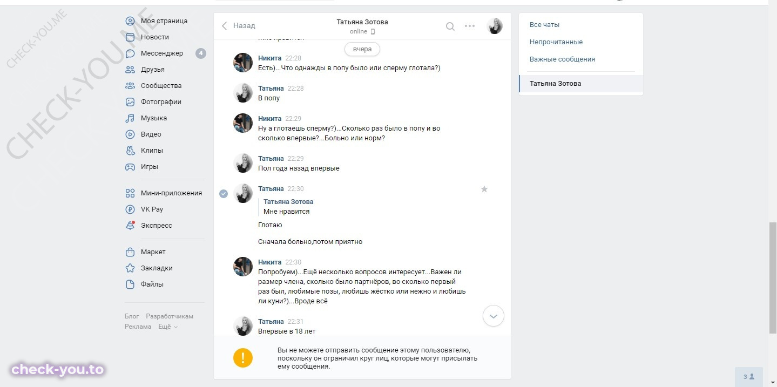Open the header avatar thumbnail of Татьяна Зотова
This screenshot has width=777, height=387.
pos(495,26)
